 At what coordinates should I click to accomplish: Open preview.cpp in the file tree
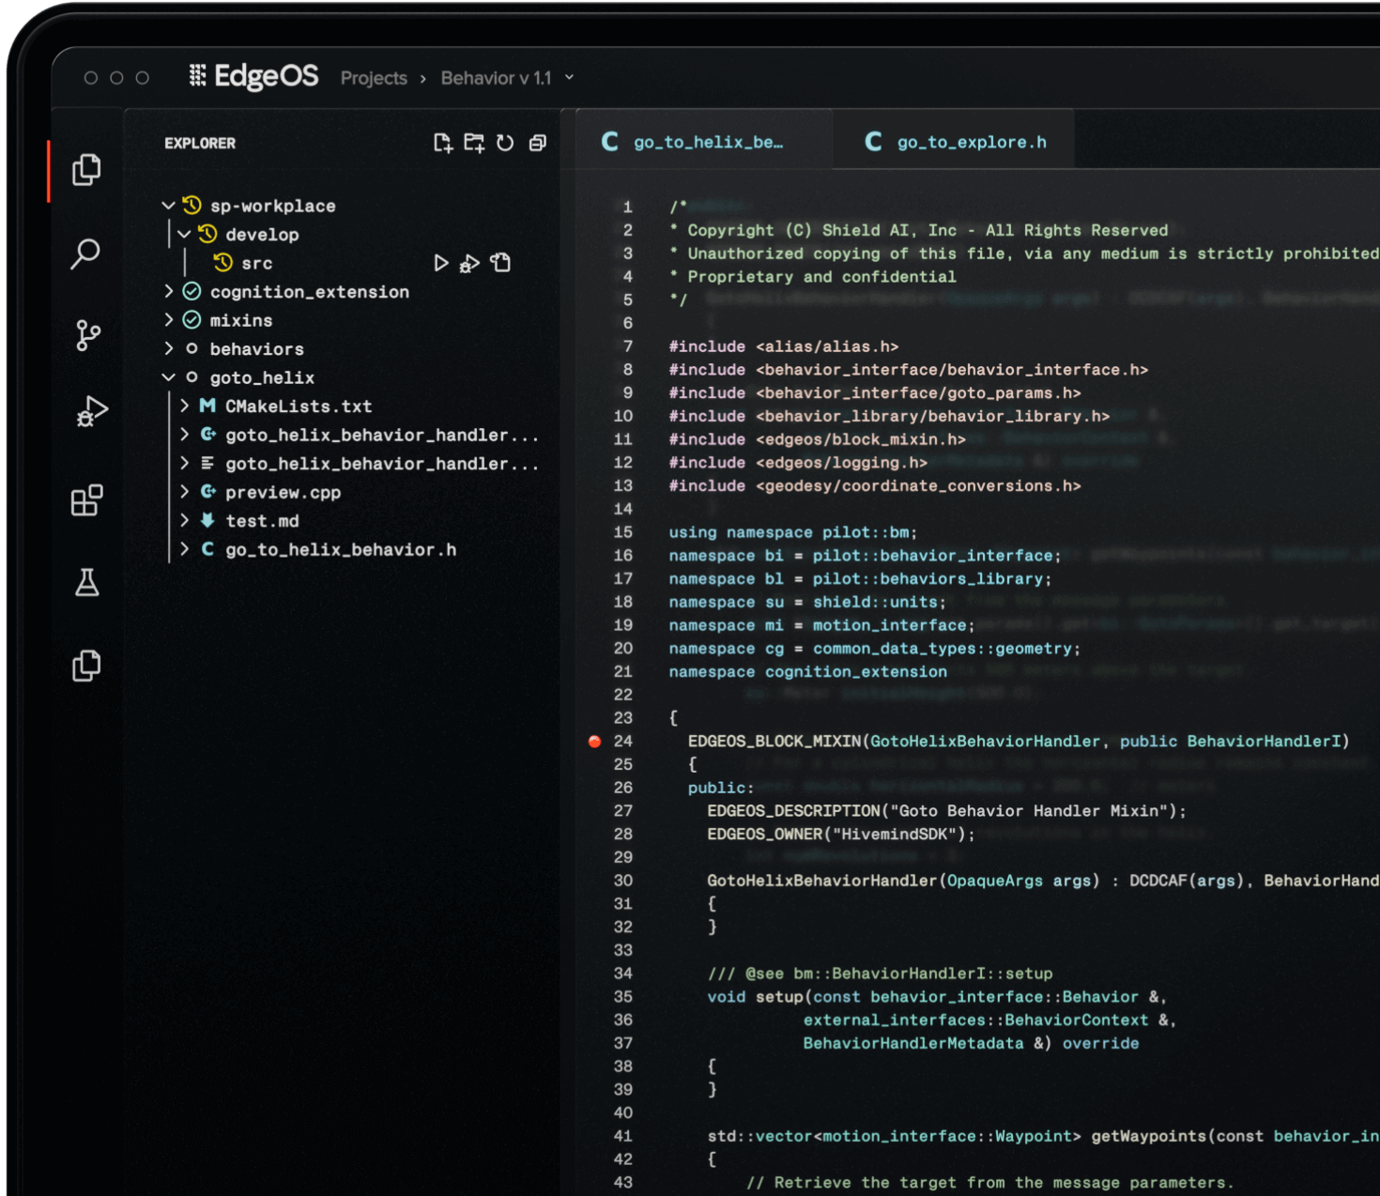point(283,493)
